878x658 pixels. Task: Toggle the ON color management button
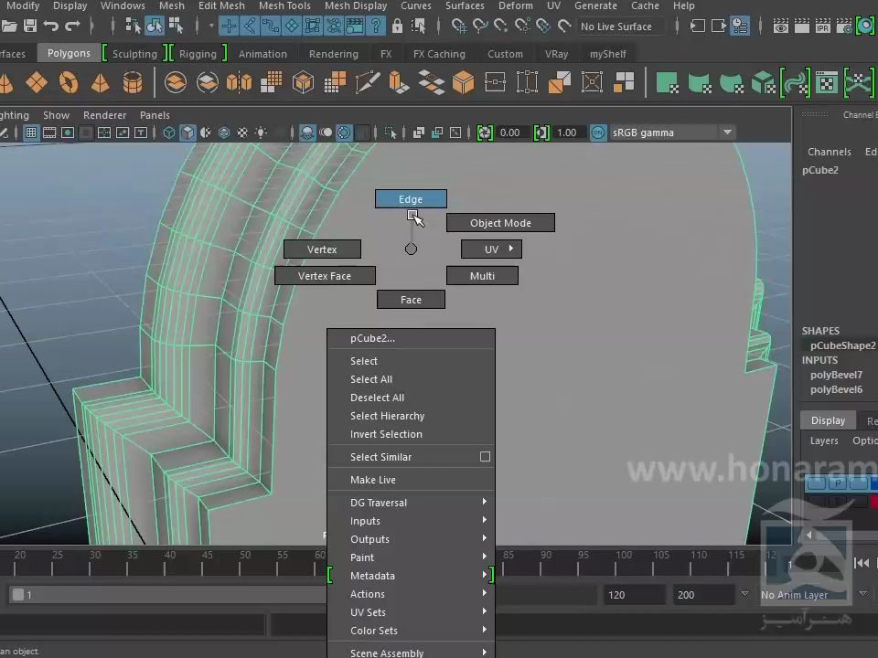pyautogui.click(x=598, y=133)
